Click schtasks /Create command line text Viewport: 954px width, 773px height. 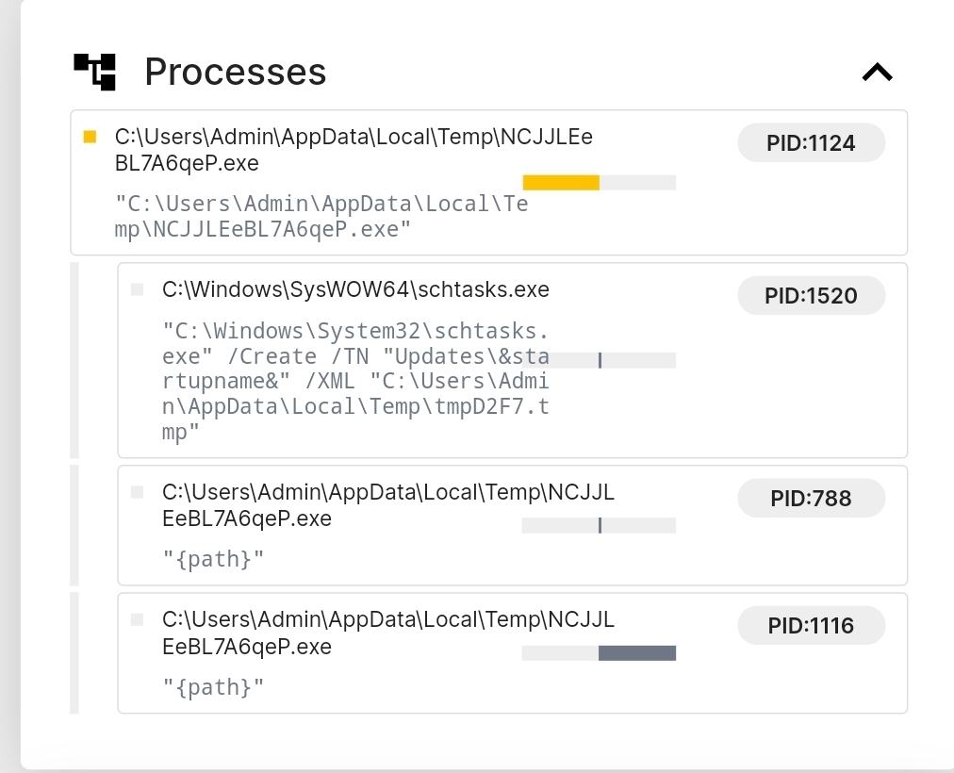click(x=355, y=382)
